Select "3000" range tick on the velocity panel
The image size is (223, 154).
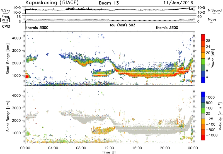[16, 108]
